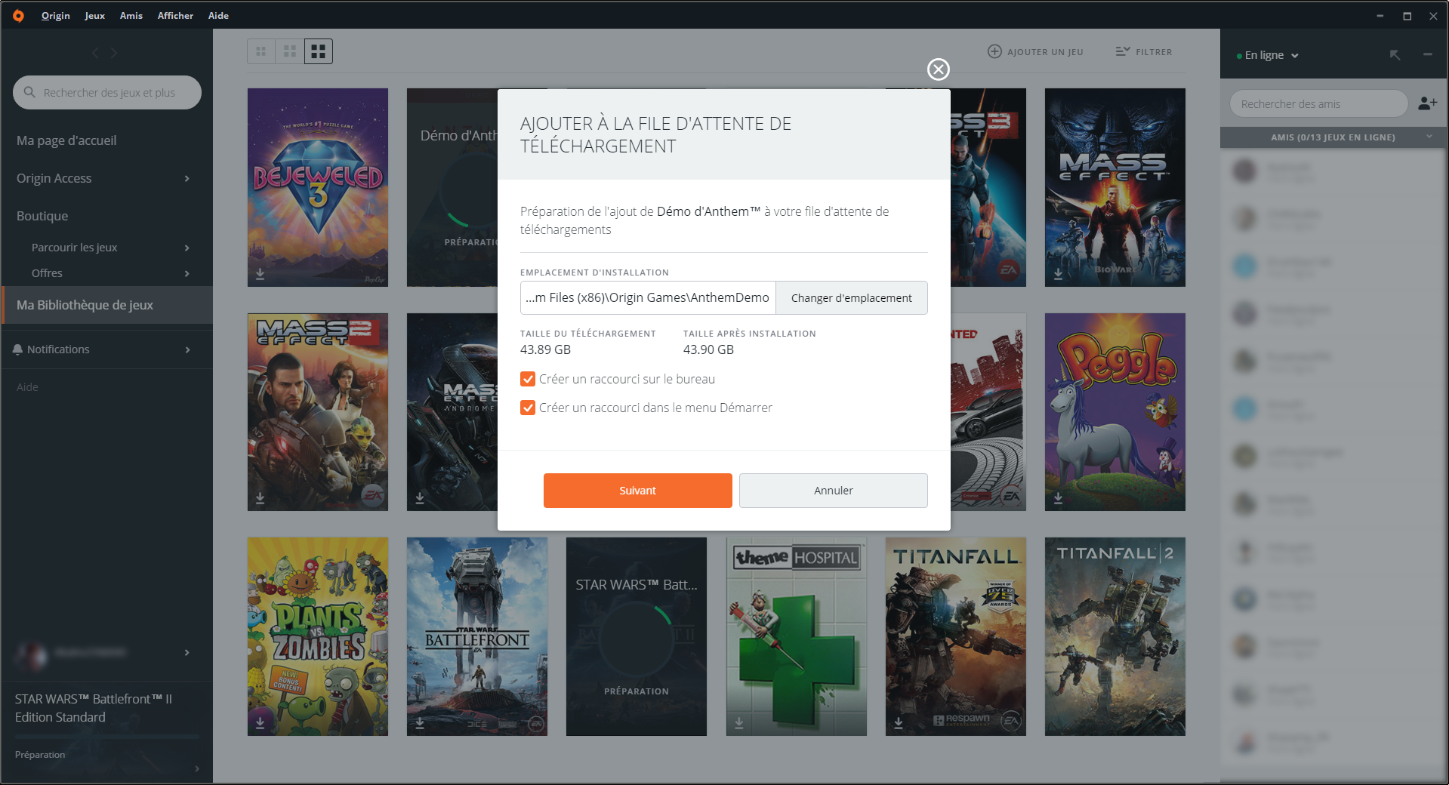Click the Suivant button

click(637, 491)
